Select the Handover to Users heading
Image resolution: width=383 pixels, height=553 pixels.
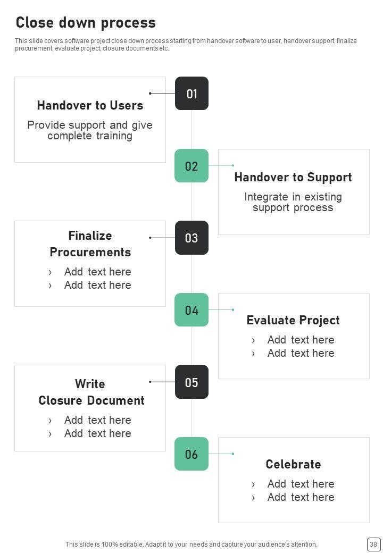(90, 105)
